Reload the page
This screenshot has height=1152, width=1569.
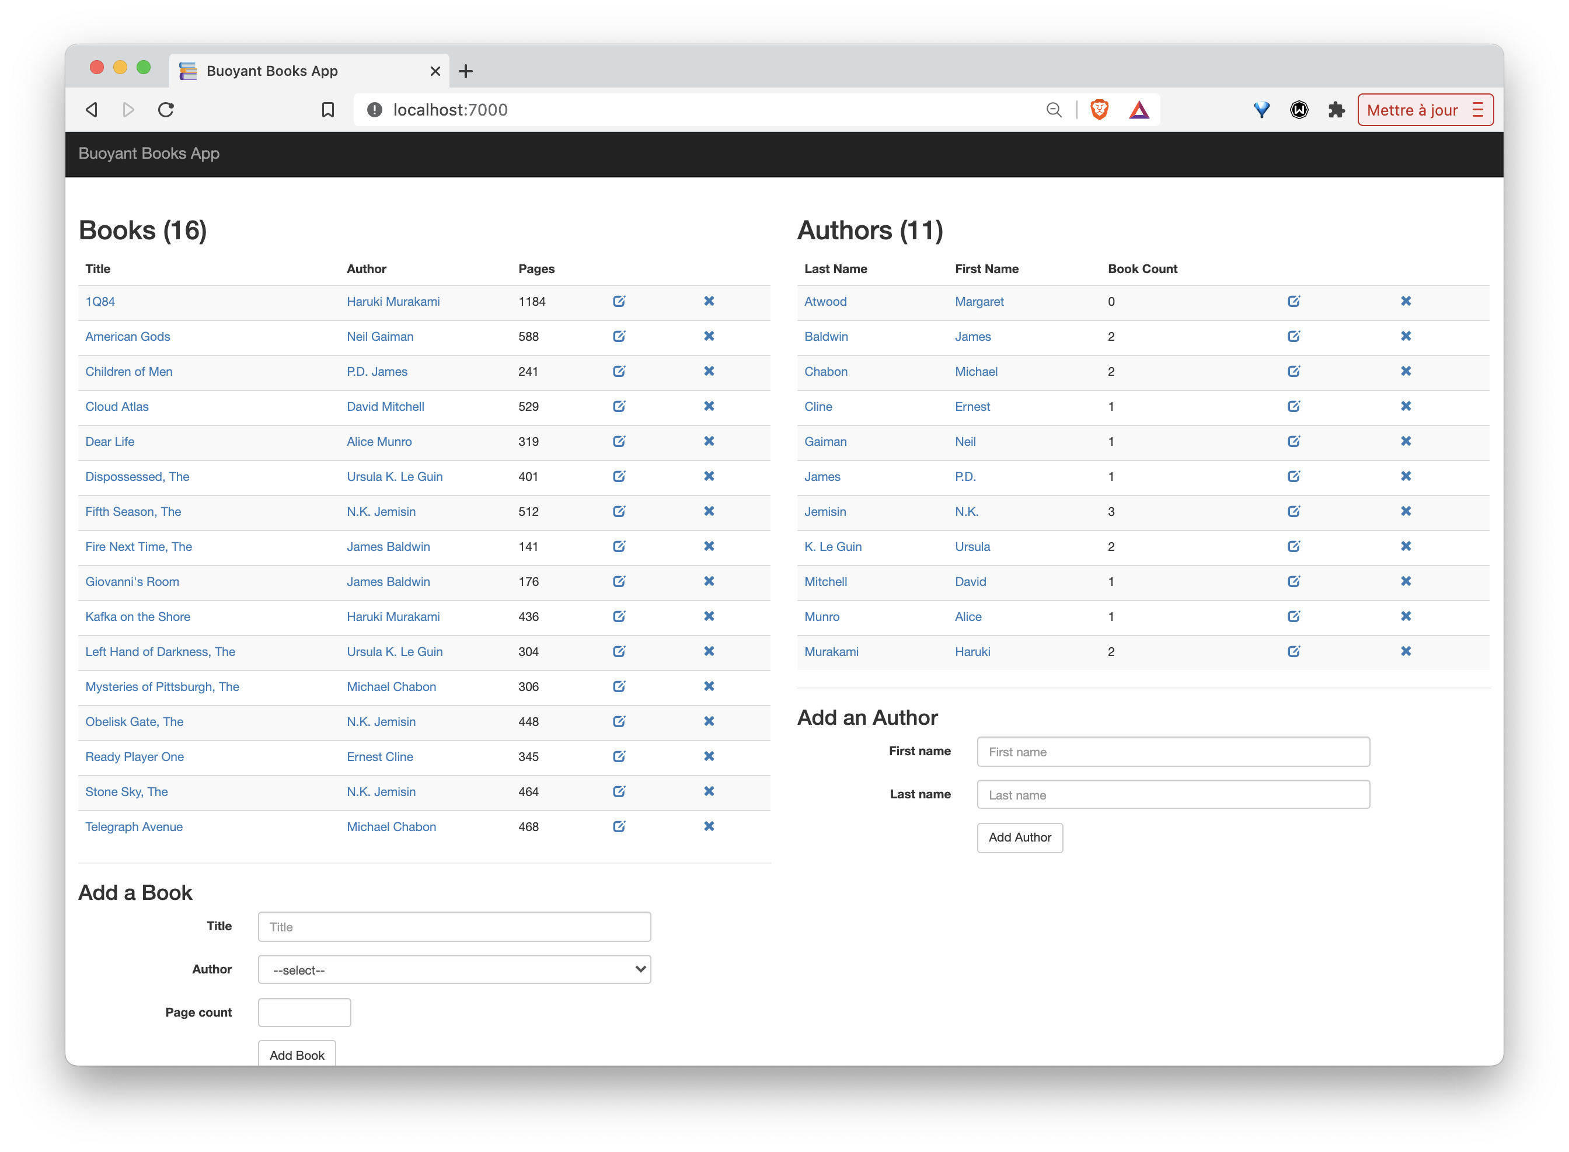click(x=166, y=110)
